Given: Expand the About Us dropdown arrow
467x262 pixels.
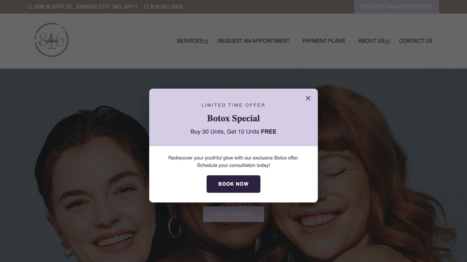Looking at the screenshot, I should coord(387,41).
